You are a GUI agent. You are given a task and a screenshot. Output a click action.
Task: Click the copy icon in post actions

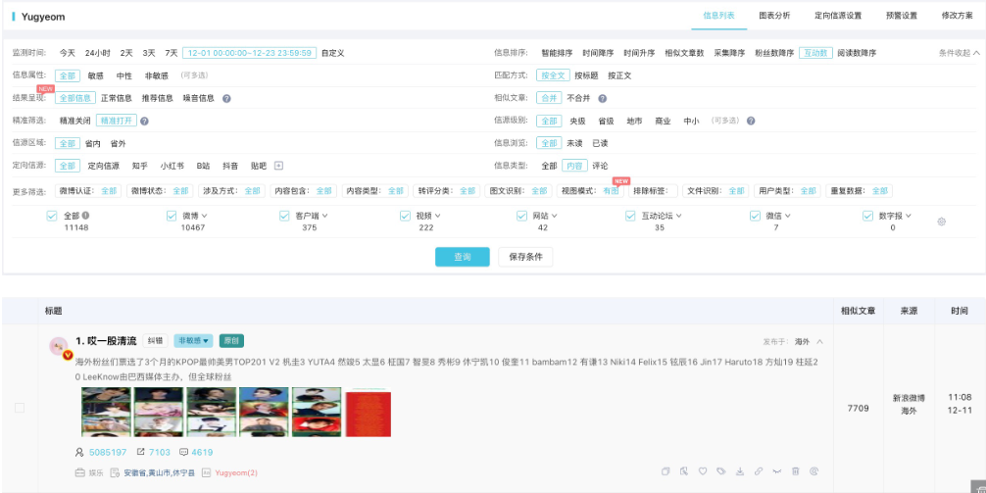666,471
